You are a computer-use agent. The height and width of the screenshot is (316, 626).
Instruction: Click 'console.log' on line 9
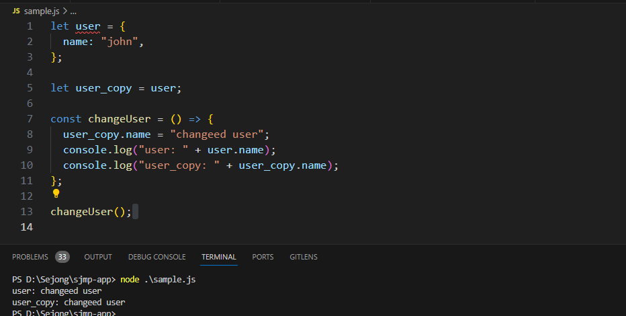point(97,150)
